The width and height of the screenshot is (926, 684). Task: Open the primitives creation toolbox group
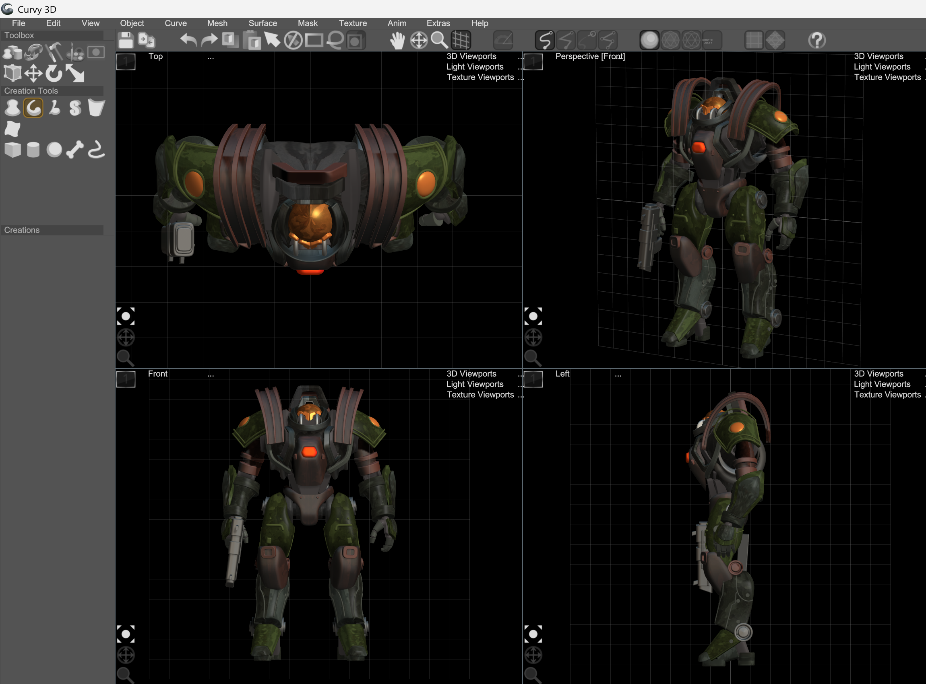(12, 53)
